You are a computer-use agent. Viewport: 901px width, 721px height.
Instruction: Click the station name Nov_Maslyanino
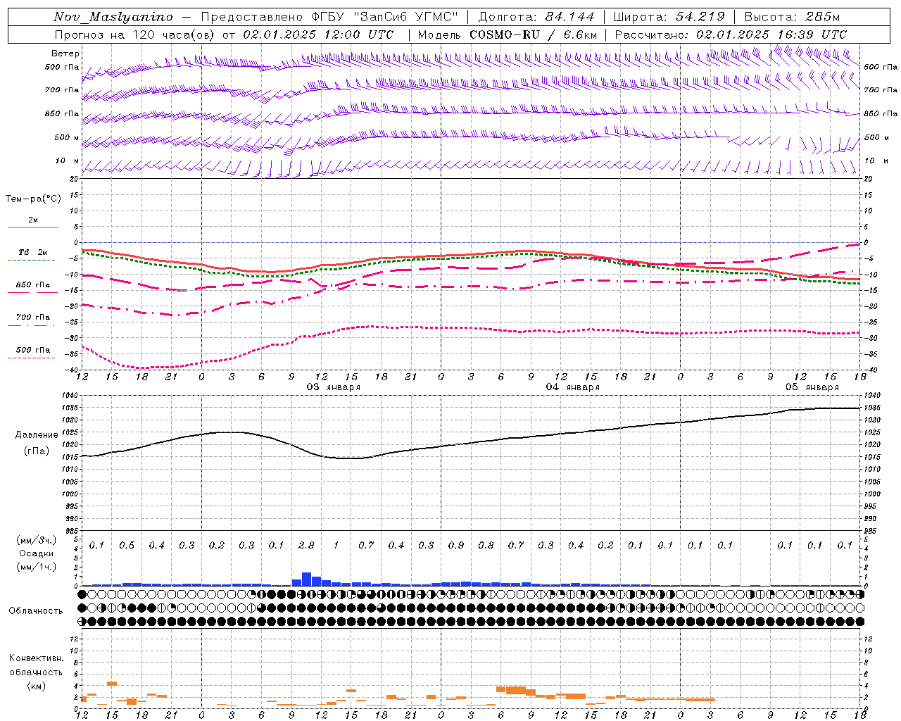click(113, 17)
